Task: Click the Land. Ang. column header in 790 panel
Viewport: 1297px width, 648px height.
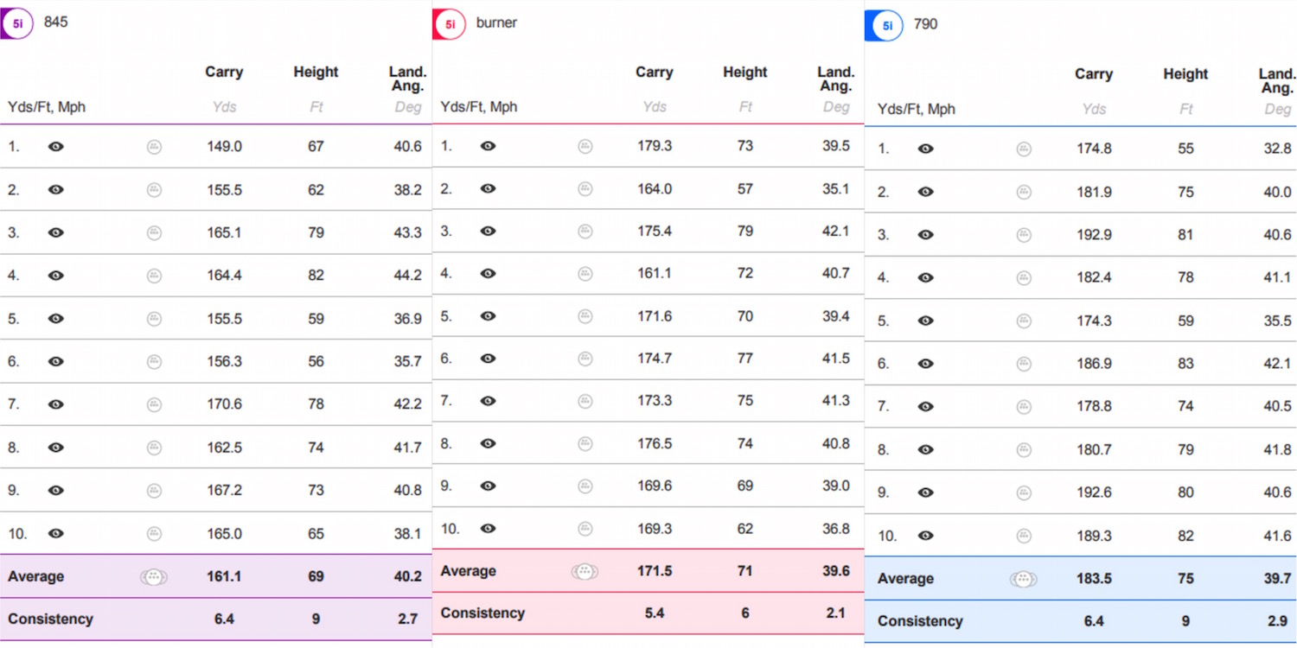Action: pos(1276,80)
